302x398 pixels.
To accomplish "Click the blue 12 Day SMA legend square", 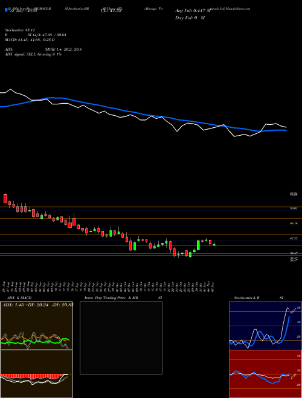I will pyautogui.click(x=6, y=10).
